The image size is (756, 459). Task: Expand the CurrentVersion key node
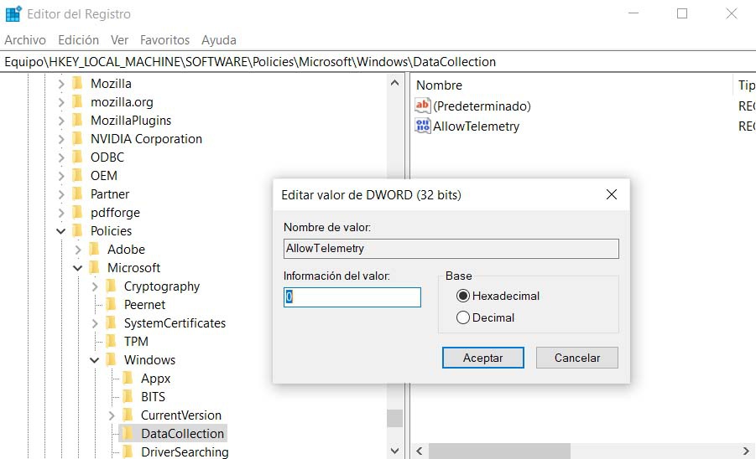pos(112,415)
